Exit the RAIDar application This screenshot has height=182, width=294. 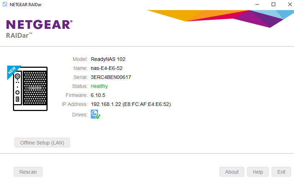pyautogui.click(x=281, y=172)
